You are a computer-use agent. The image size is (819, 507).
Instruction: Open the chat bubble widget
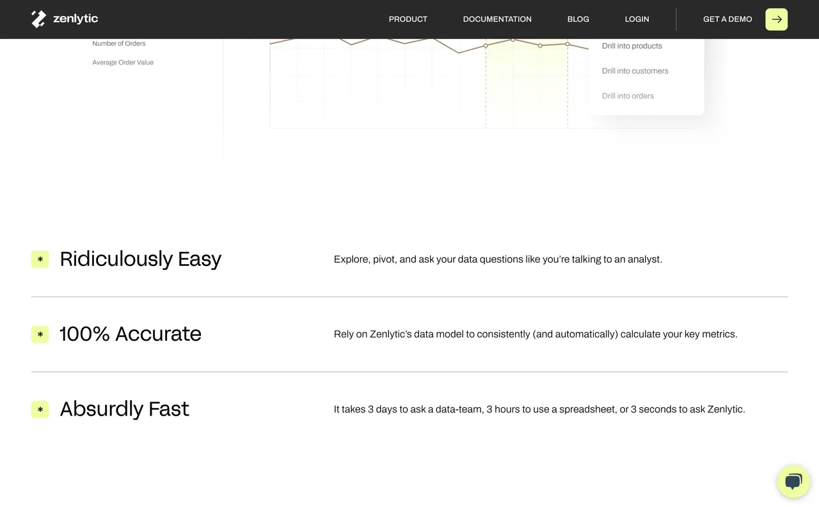coord(793,481)
